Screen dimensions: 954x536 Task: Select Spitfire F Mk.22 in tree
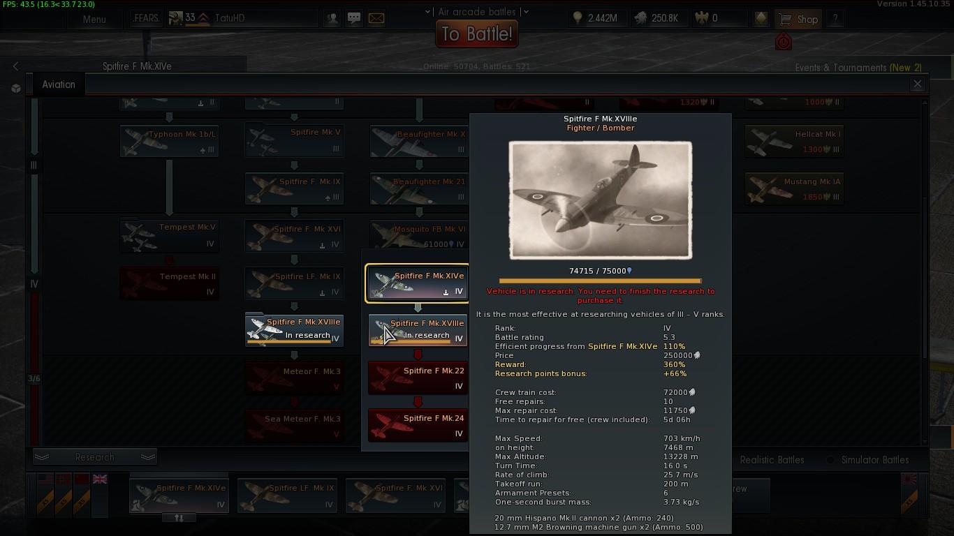pyautogui.click(x=418, y=378)
